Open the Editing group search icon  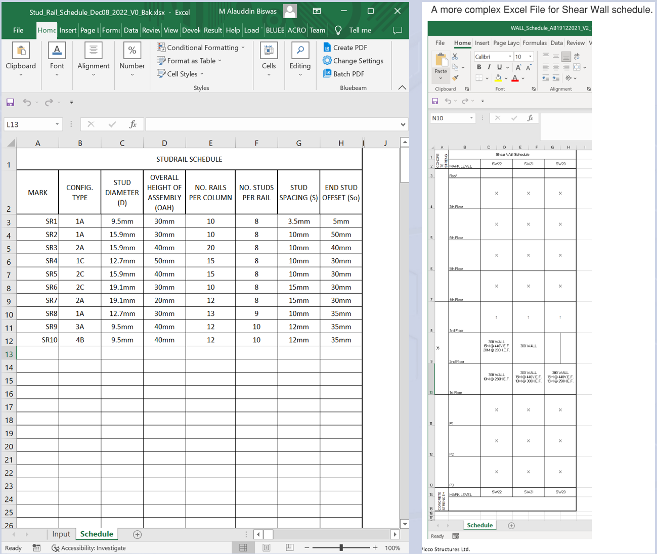point(300,51)
